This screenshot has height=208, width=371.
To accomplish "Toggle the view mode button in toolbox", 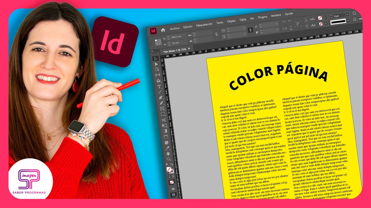I will pyautogui.click(x=174, y=195).
